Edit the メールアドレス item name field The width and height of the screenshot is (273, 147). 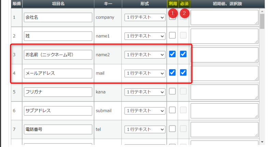[x=58, y=73]
